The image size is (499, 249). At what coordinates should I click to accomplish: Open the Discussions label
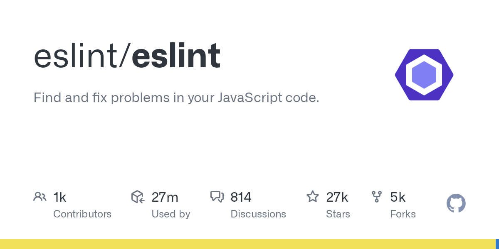(258, 214)
